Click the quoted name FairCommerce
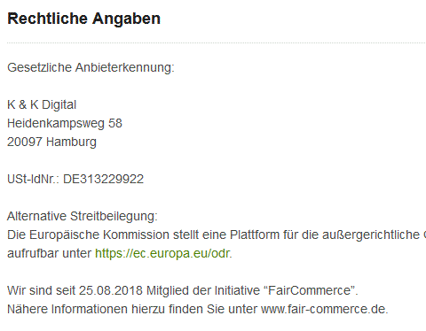This screenshot has width=426, height=331. (x=309, y=290)
